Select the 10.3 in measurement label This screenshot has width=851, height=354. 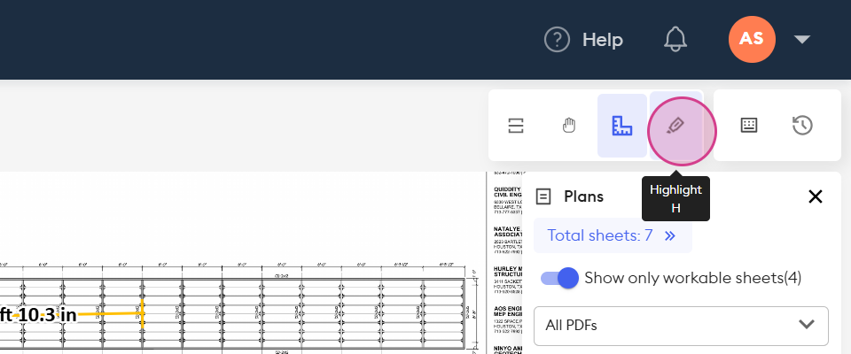(x=38, y=315)
